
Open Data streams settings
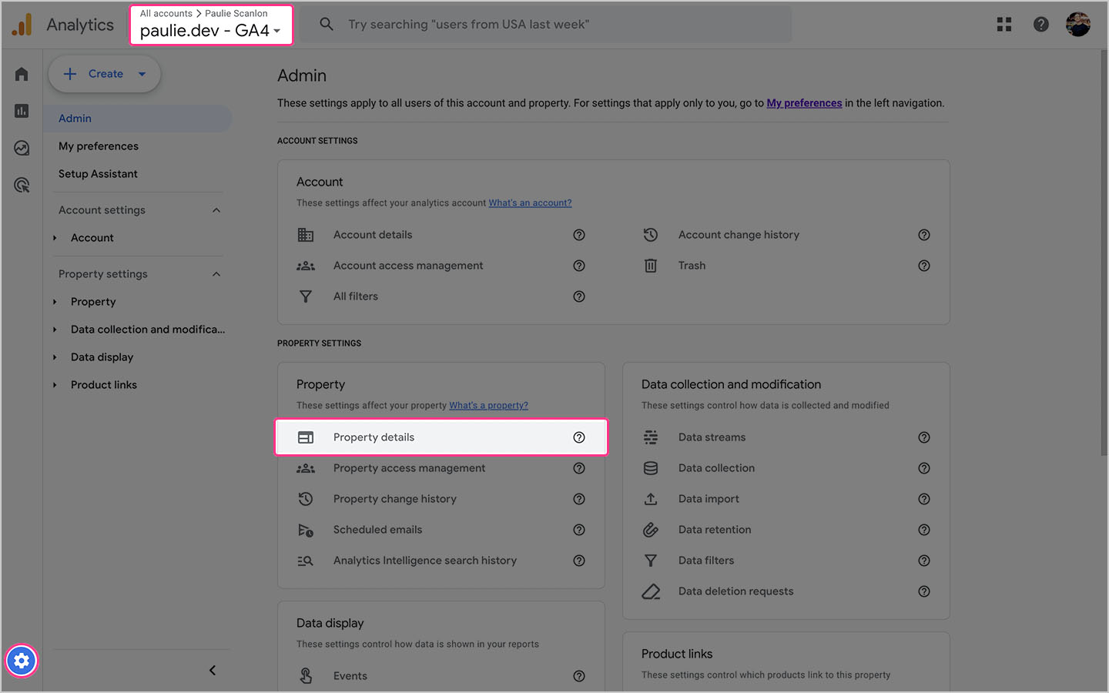coord(711,437)
